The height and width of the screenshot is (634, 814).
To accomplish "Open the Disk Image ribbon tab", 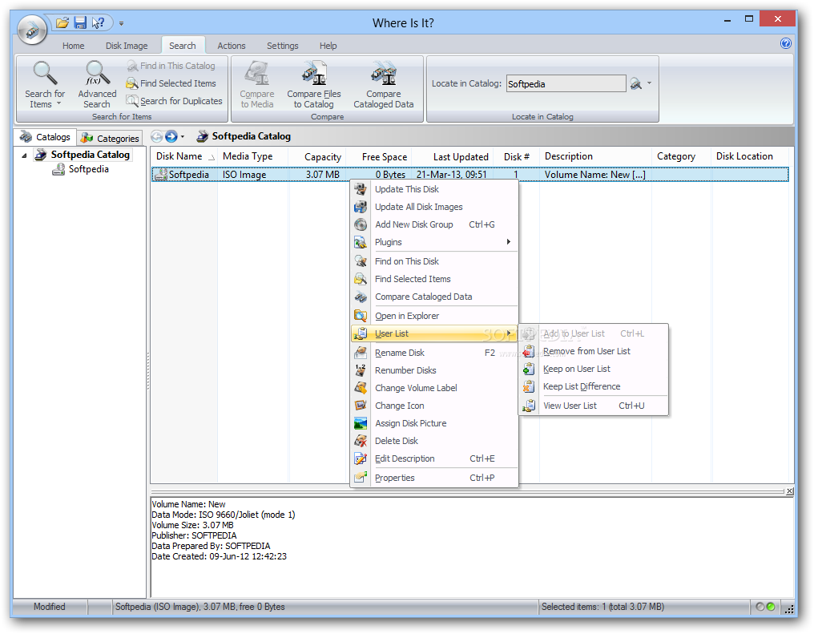I will (x=126, y=46).
